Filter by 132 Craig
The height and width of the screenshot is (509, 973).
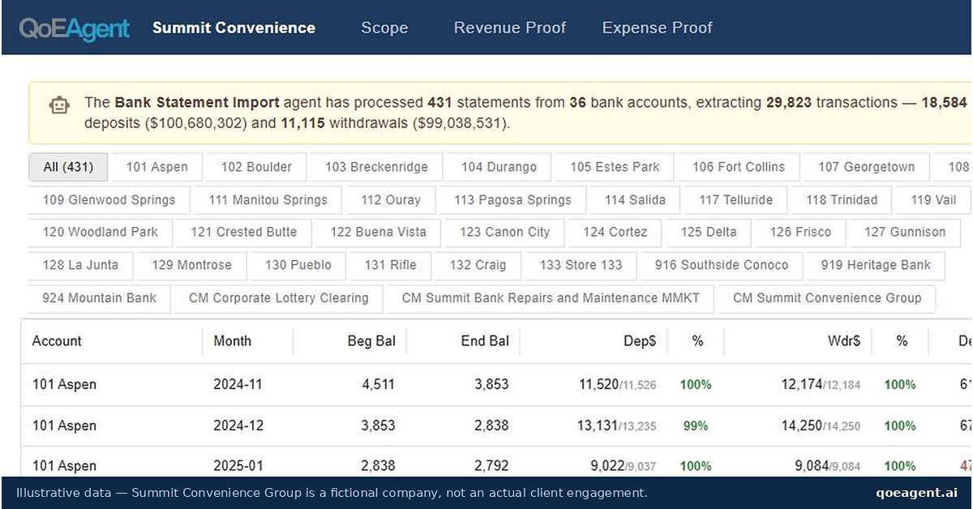[478, 265]
